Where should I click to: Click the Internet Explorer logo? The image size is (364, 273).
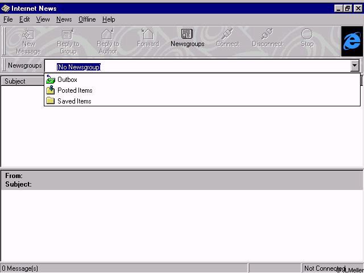[352, 42]
